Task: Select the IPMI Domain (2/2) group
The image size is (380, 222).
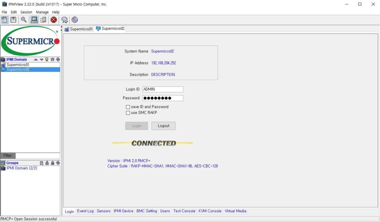Action: point(22,168)
